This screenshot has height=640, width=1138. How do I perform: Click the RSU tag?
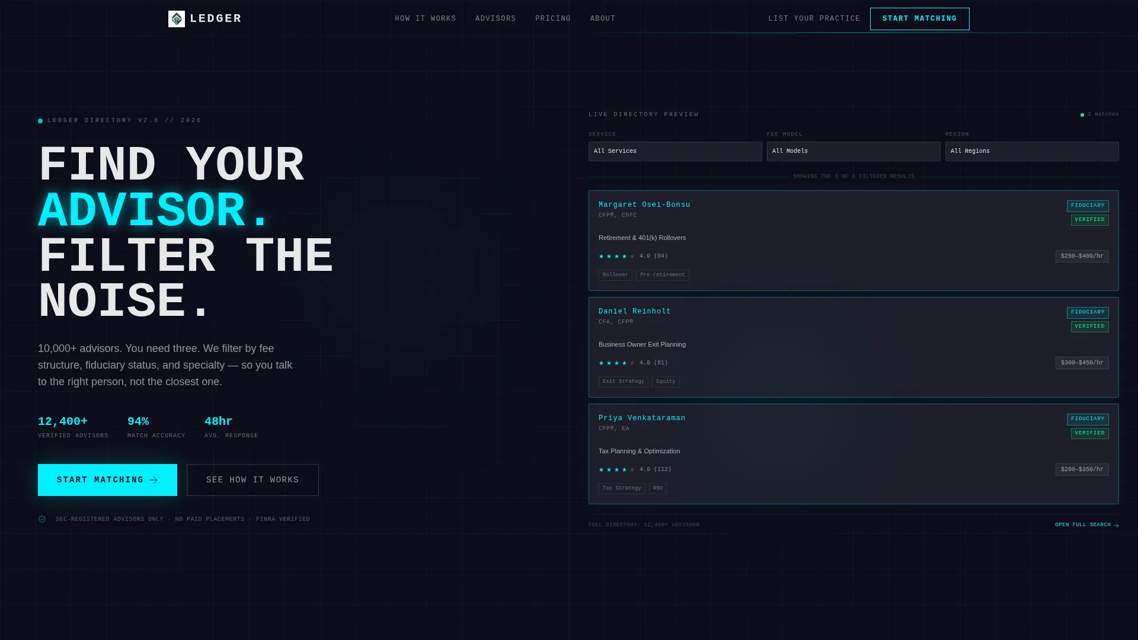658,488
